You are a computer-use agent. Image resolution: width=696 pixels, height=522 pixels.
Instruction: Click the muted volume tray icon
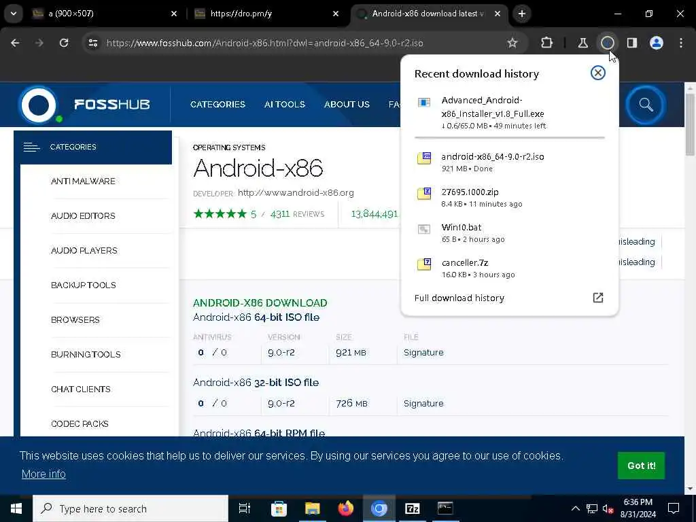[608, 508]
